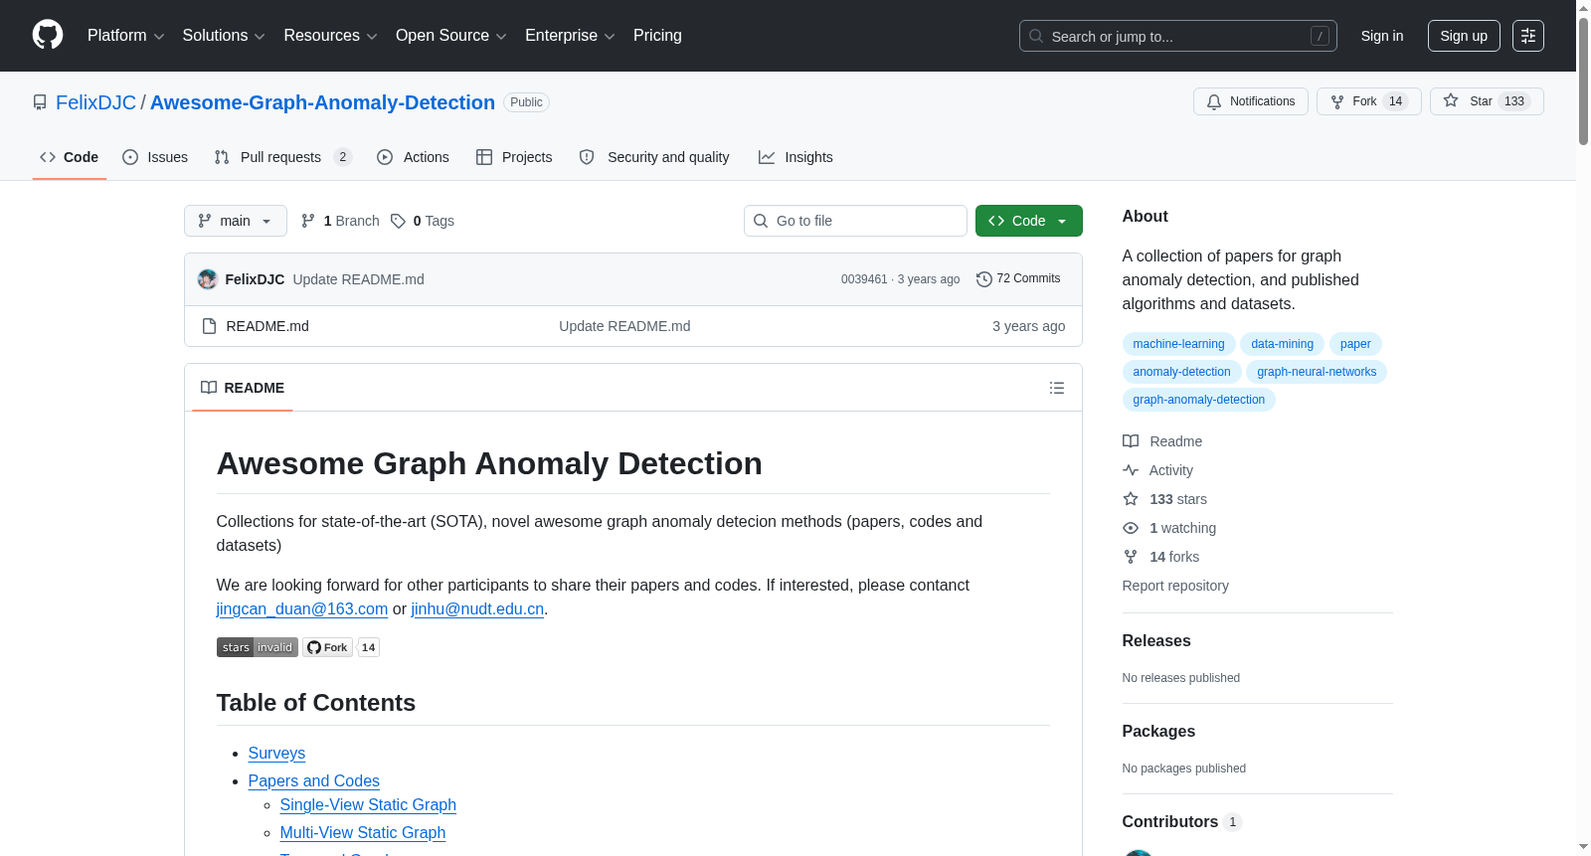This screenshot has height=856, width=1591.
Task: Select the data-mining topic tag
Action: (x=1282, y=344)
